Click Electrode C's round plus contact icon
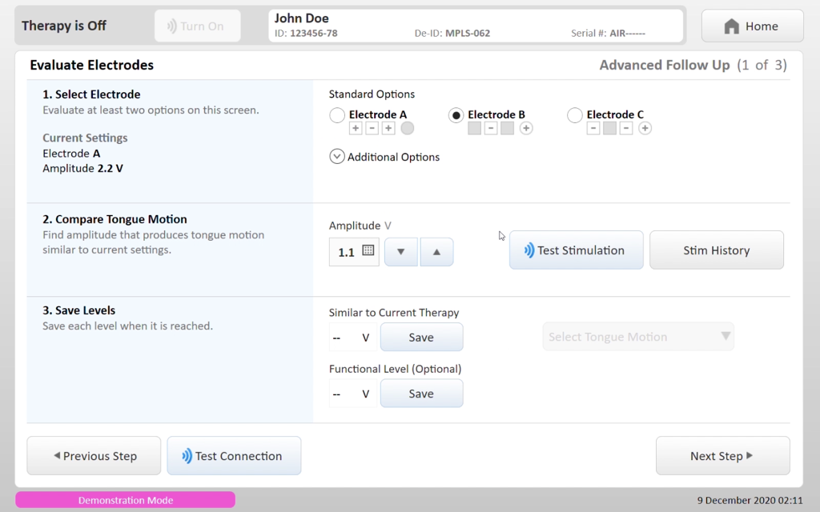 click(x=645, y=128)
